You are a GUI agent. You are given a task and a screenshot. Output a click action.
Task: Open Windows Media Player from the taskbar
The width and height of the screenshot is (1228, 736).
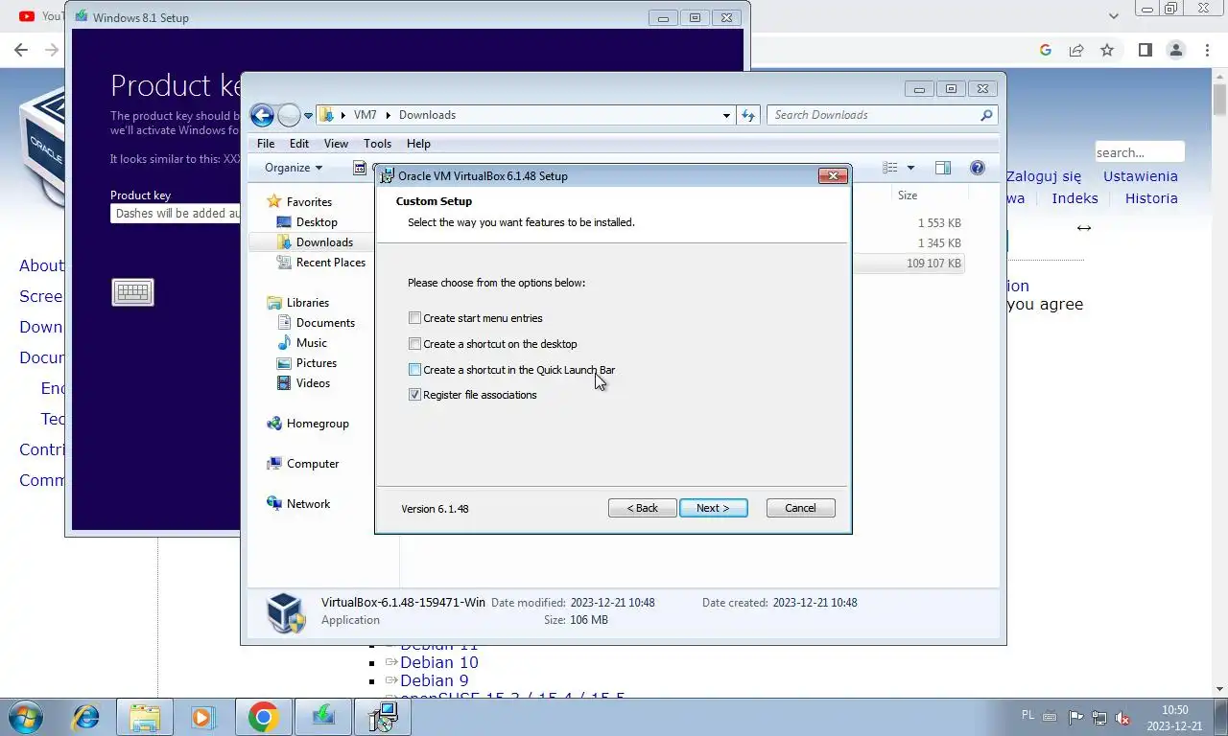coord(202,717)
